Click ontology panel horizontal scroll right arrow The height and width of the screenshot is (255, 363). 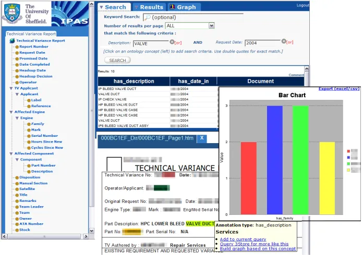tap(86, 236)
